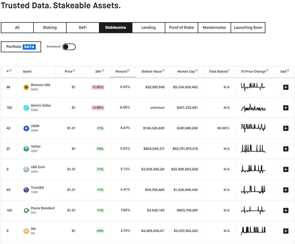The image size is (295, 244).
Task: Click the $62,791,870,018 market cap value
Action: point(185,149)
